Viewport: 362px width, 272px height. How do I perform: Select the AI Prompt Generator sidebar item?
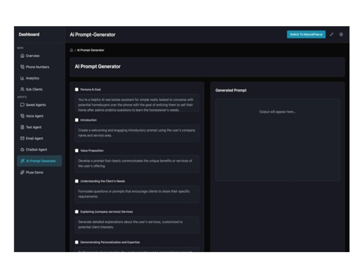[x=39, y=161]
